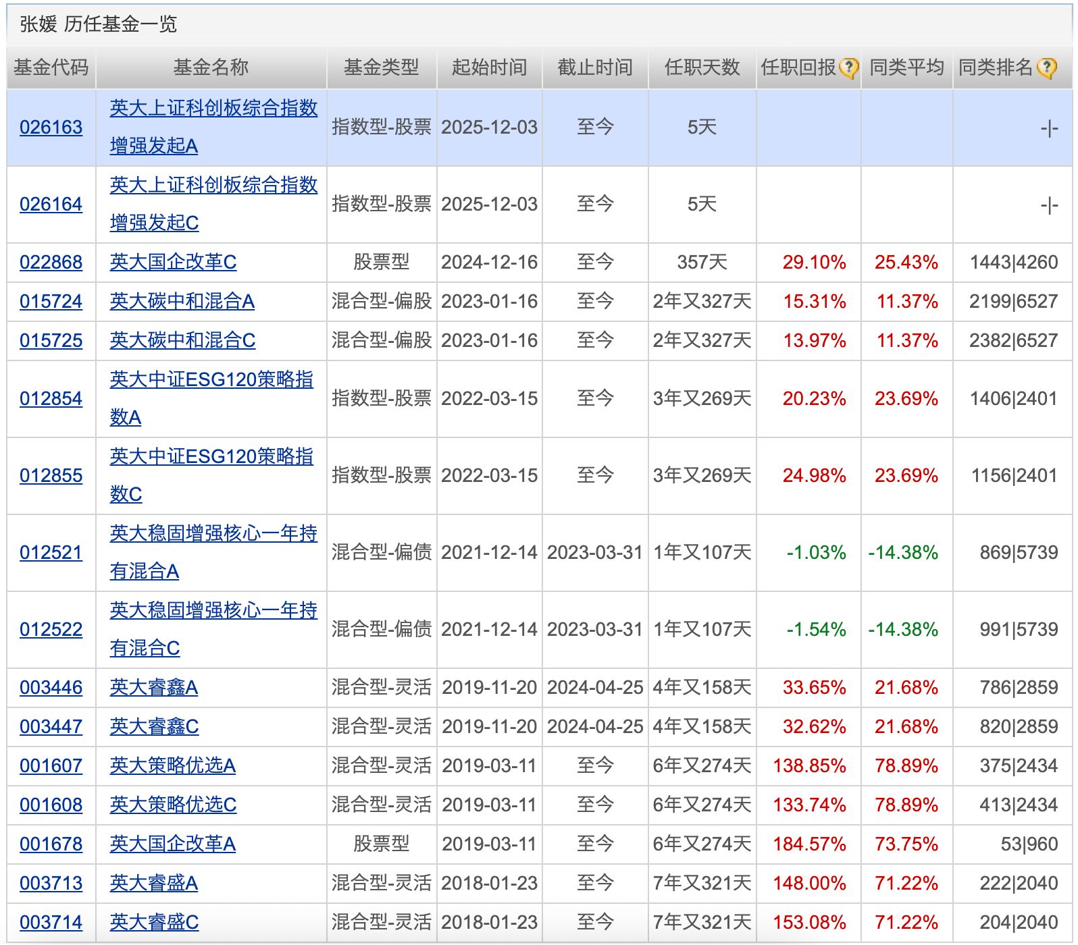
Task: Select the -1.54% return value
Action: pos(817,629)
